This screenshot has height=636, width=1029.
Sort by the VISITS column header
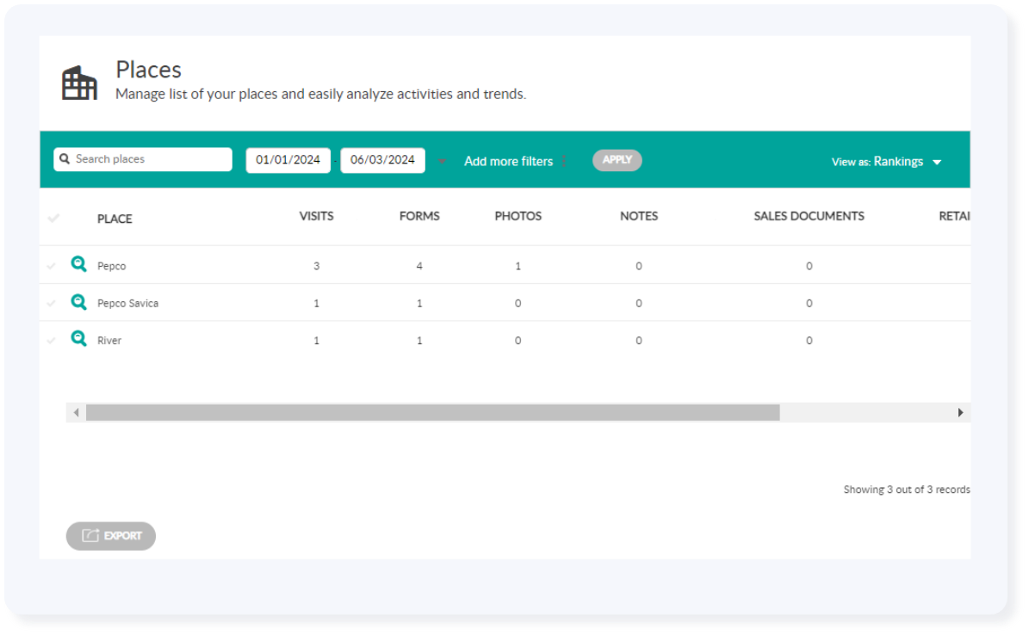[316, 216]
